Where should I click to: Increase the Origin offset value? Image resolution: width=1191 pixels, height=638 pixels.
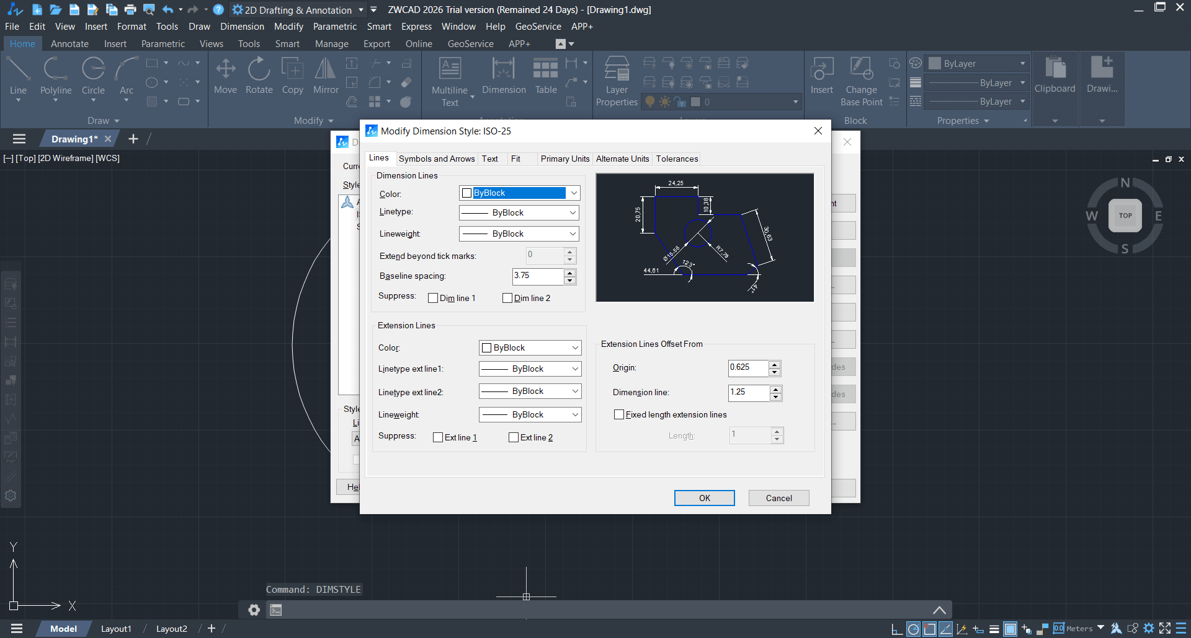click(x=775, y=364)
